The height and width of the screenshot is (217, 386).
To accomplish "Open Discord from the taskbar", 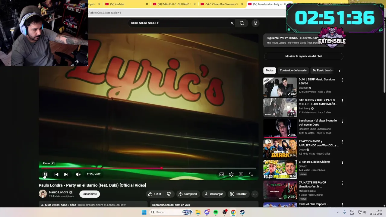I will (x=207, y=212).
